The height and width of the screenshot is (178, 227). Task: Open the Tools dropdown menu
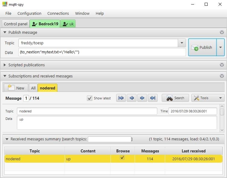[208, 98]
